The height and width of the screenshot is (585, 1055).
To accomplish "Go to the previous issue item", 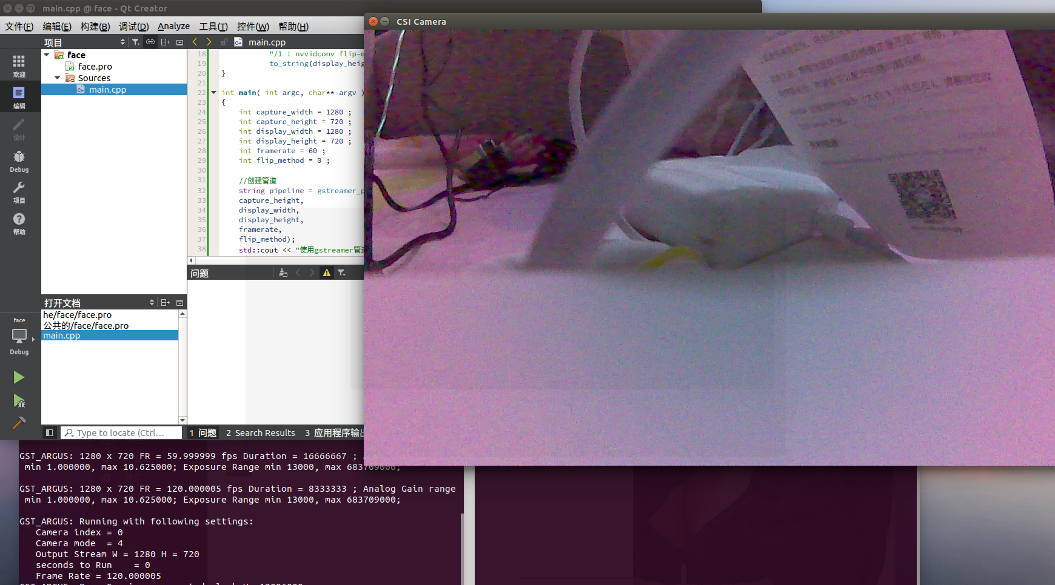I will pyautogui.click(x=298, y=273).
